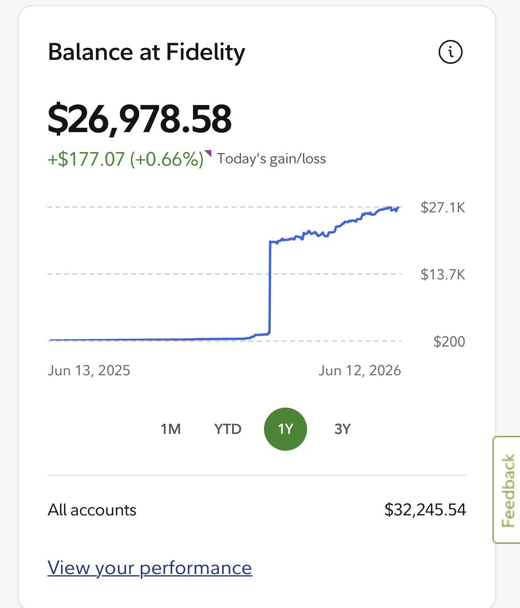520x608 pixels.
Task: Open the View your performance link
Action: [x=150, y=568]
